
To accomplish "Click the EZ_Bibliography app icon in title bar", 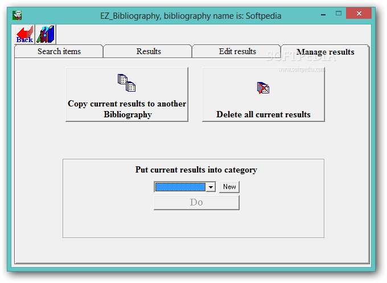I will [x=17, y=15].
